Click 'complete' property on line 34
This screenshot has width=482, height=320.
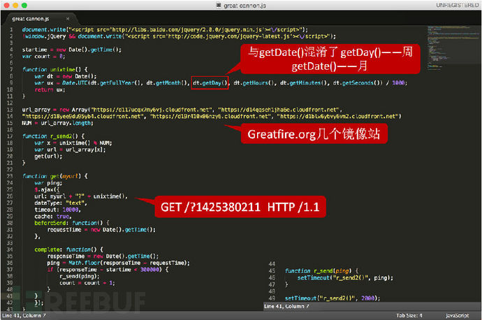47,249
